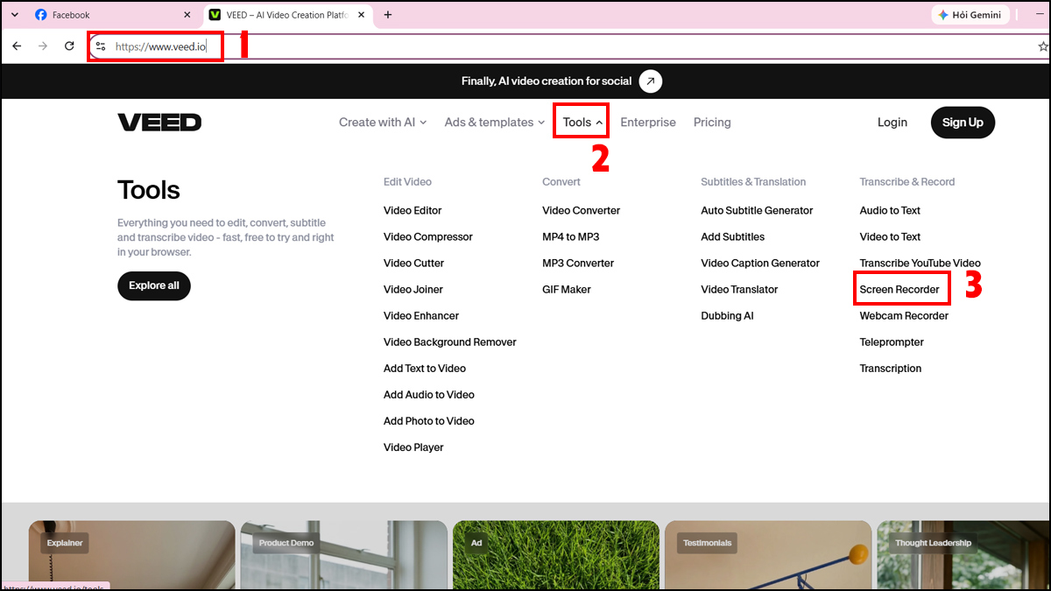Viewport: 1051px width, 591px height.
Task: Switch to the Facebook tab
Action: [112, 15]
